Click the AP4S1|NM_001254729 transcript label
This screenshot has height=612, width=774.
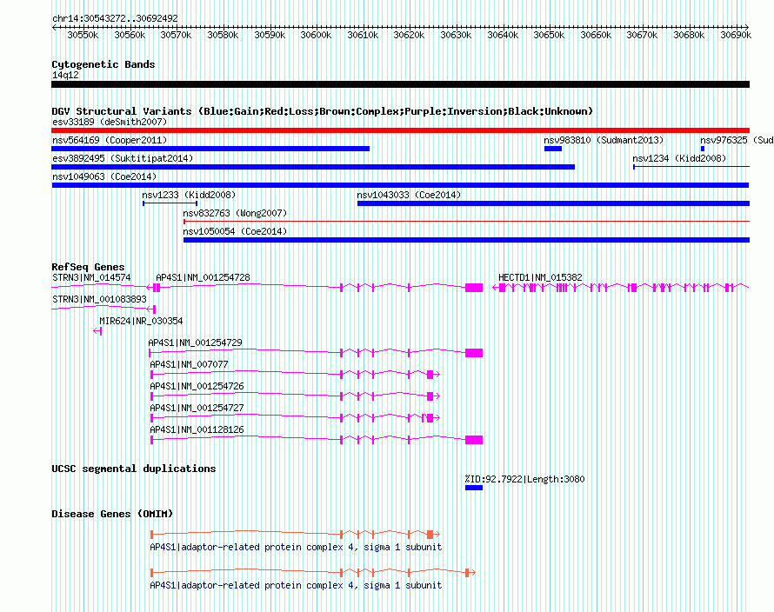point(195,343)
